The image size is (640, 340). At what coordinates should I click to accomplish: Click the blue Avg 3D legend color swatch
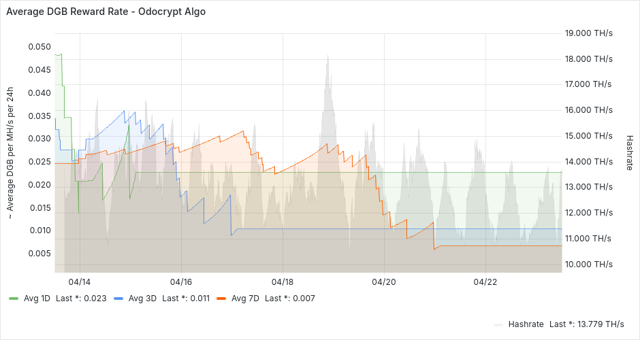(118, 298)
